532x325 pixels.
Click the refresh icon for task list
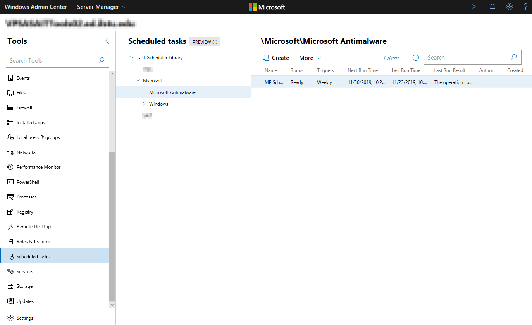tap(416, 58)
